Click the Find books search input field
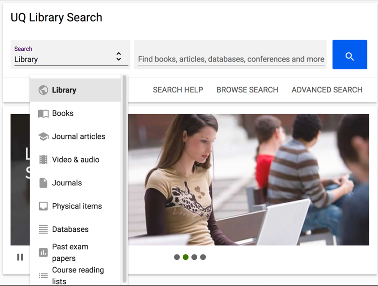Screen dimensions: 378x286 point(231,59)
